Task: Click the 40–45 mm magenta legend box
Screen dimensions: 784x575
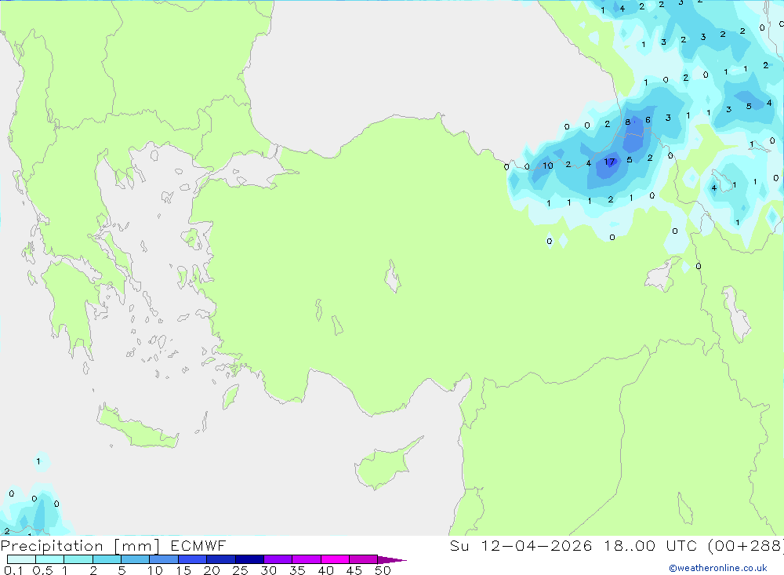Action: [x=335, y=559]
